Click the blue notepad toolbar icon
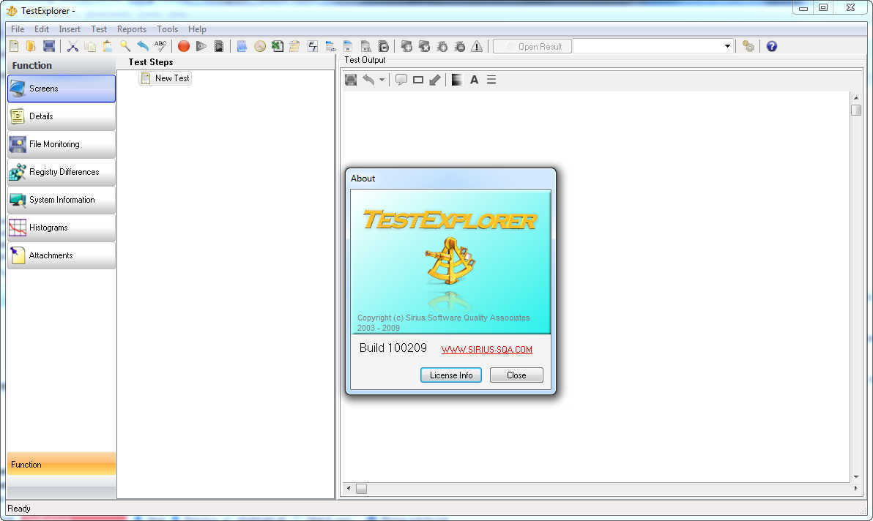 click(x=242, y=47)
